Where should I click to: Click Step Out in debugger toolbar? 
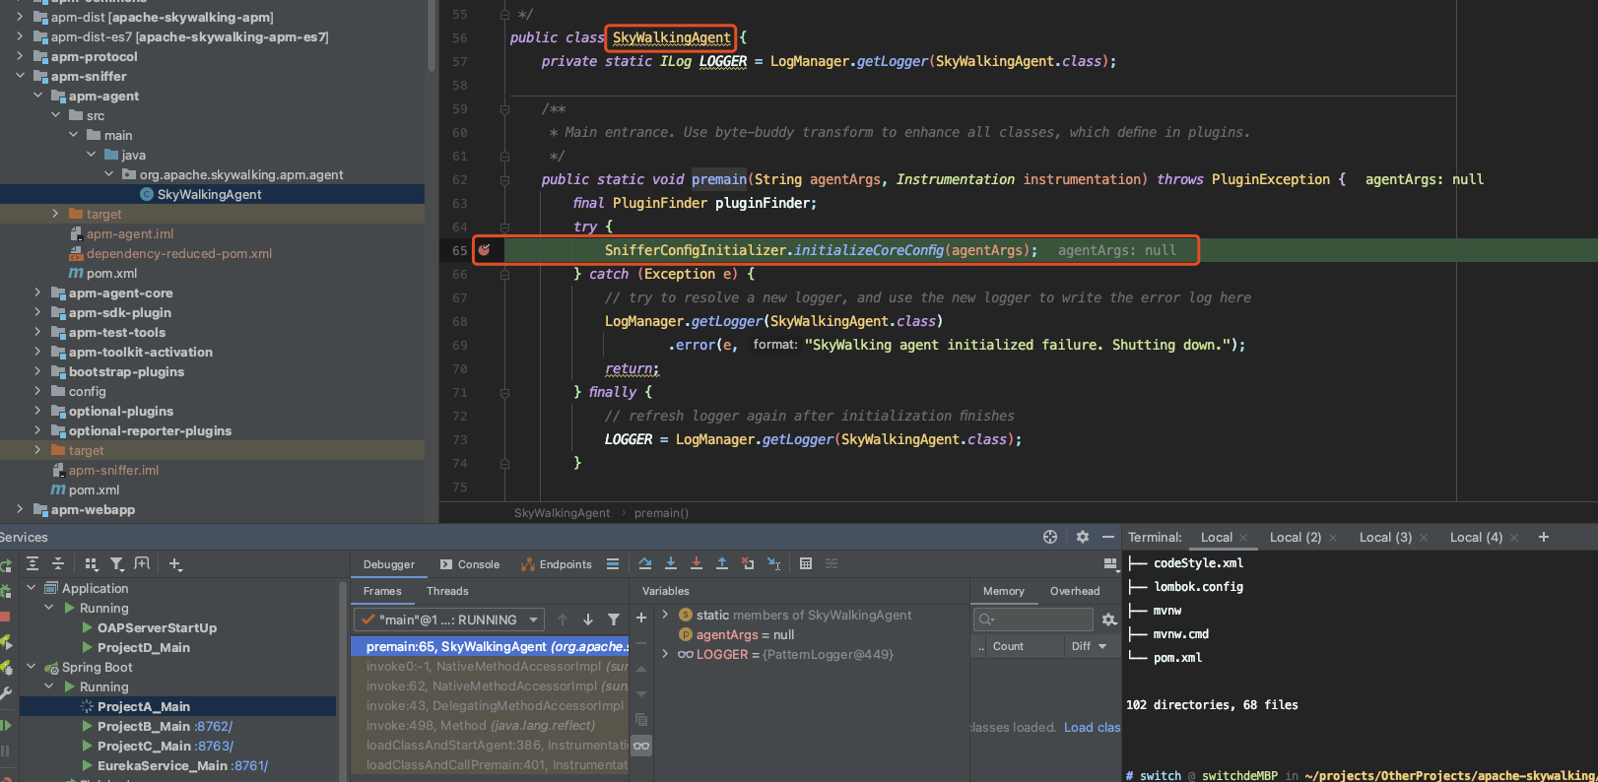(722, 563)
